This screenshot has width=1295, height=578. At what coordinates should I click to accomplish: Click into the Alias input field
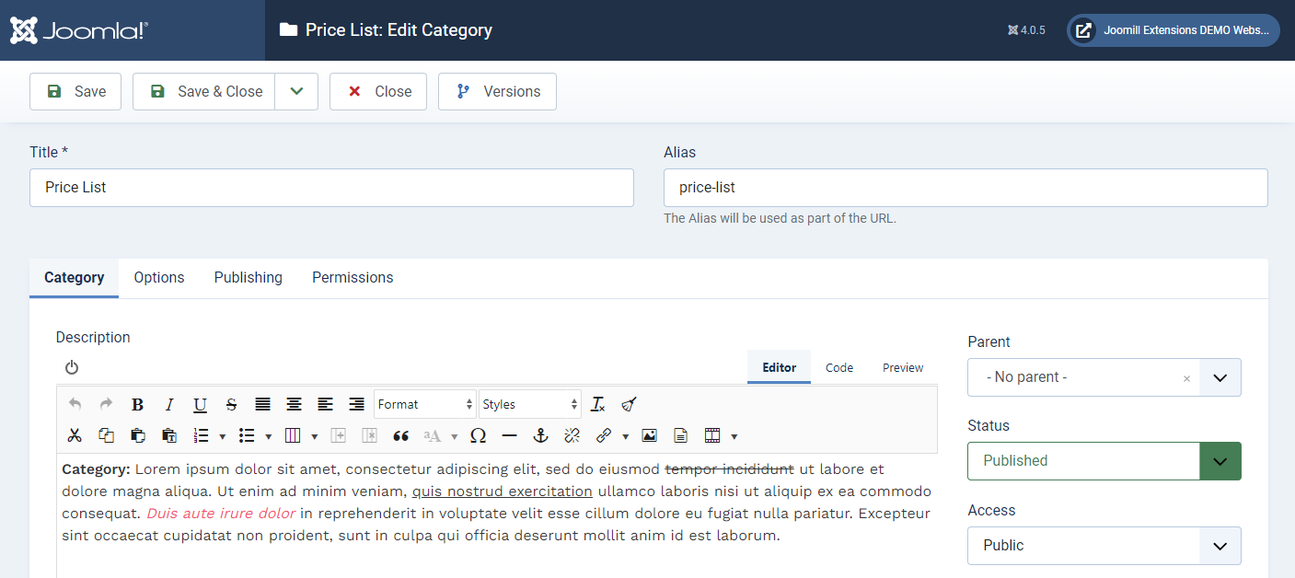[x=965, y=188]
